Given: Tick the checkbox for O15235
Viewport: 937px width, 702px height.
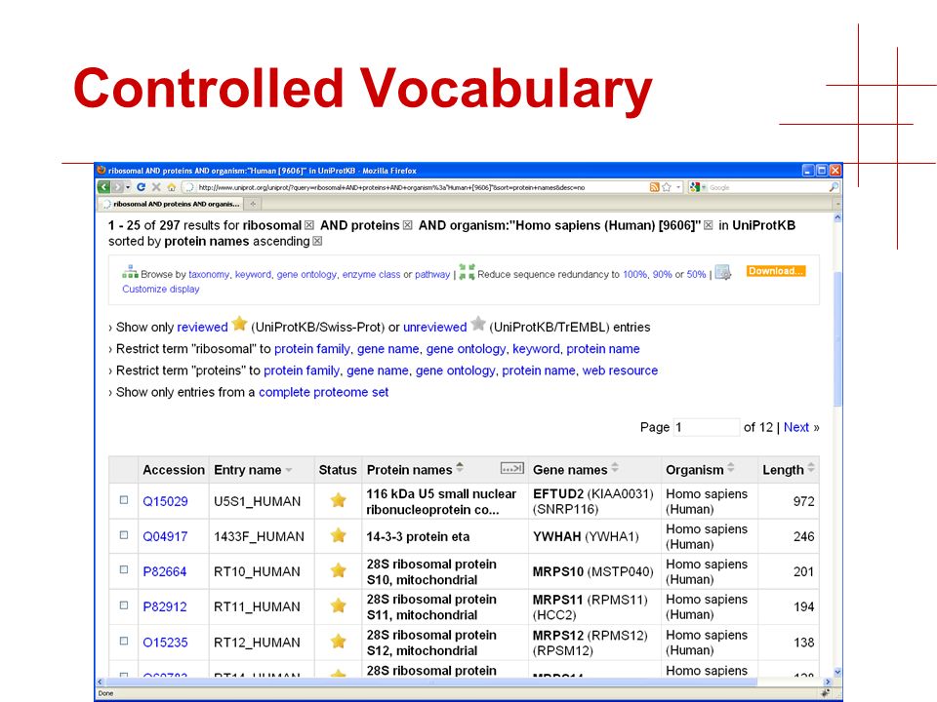Looking at the screenshot, I should [x=124, y=642].
